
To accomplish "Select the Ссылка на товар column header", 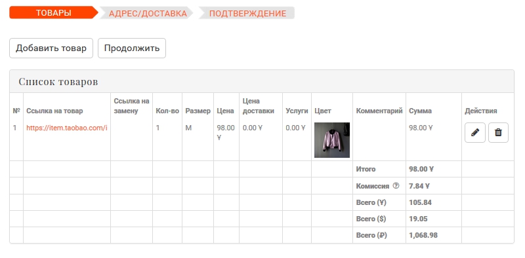I will pos(54,111).
